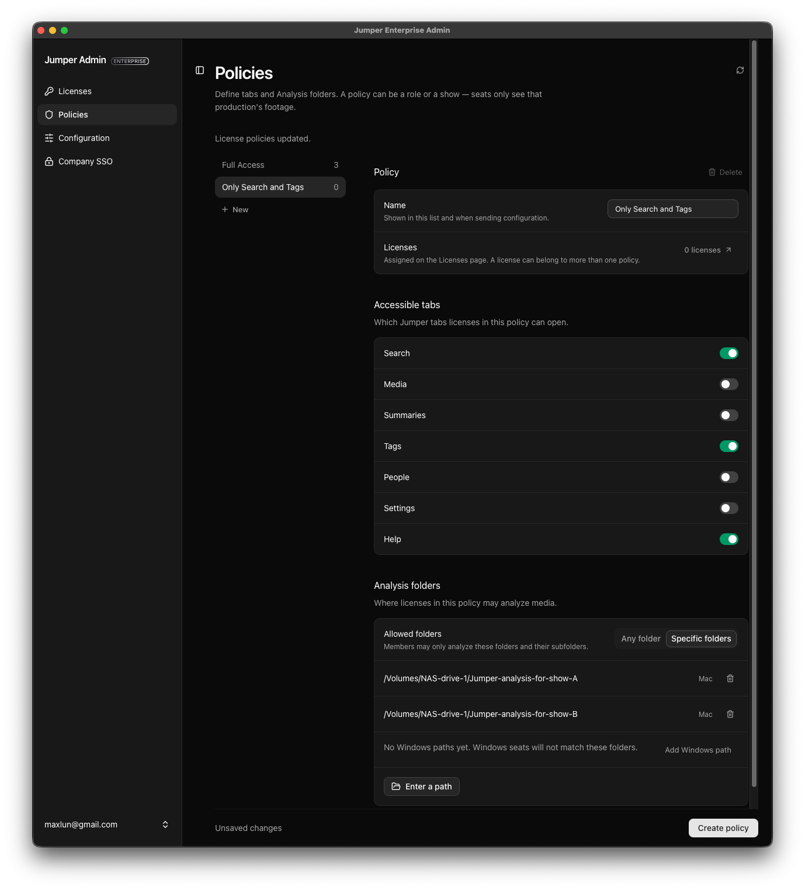Click the folder icon in Enter a path
Image resolution: width=805 pixels, height=890 pixels.
(x=396, y=786)
